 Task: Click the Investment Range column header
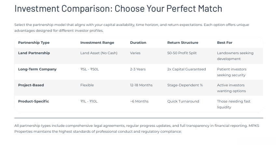97,43
